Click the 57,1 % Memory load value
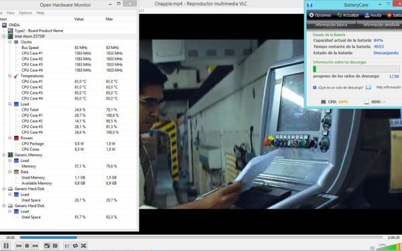This screenshot has height=251, width=402. pyautogui.click(x=80, y=166)
